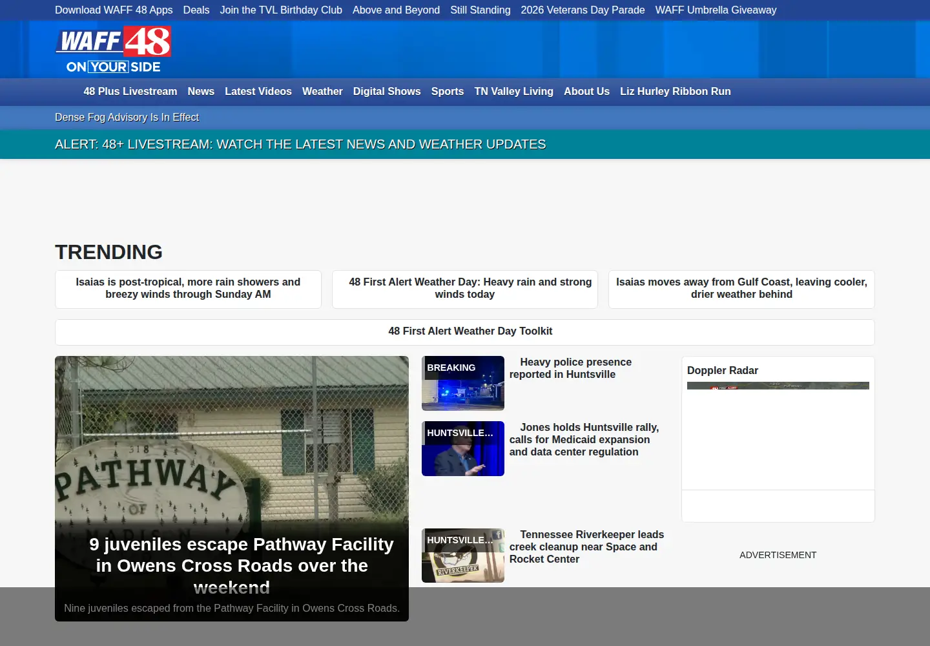Open the Dense Fog Advisory alert
The width and height of the screenshot is (930, 646).
(127, 118)
